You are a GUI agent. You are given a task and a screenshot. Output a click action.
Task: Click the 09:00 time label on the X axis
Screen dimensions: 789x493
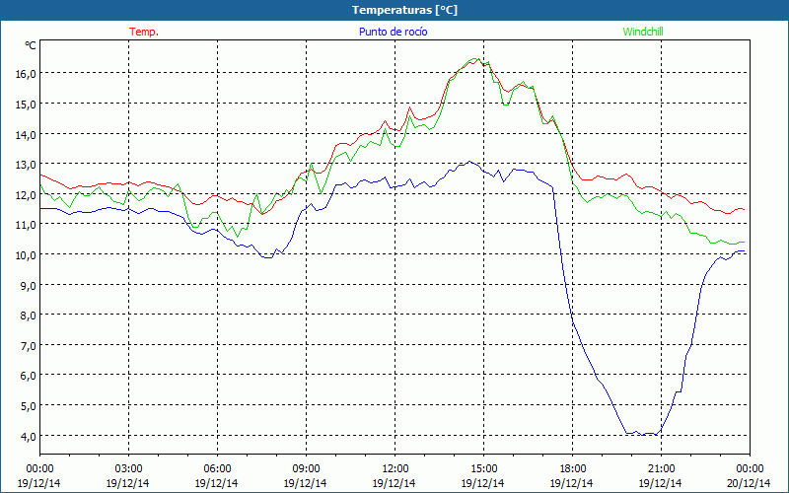[306, 469]
